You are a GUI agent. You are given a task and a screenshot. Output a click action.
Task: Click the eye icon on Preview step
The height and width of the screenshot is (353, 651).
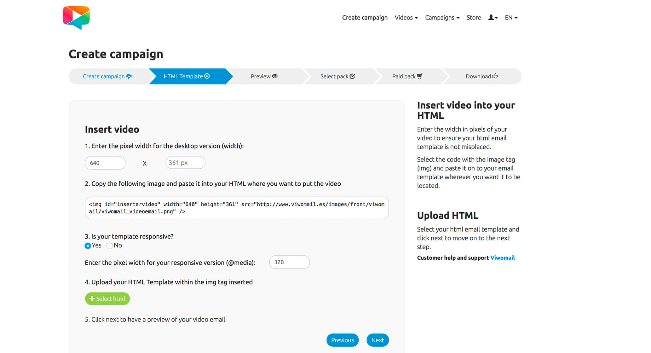pyautogui.click(x=275, y=76)
